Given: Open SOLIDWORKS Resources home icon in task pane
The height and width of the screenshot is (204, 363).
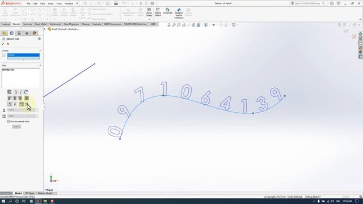Looking at the screenshot, I should point(361,34).
